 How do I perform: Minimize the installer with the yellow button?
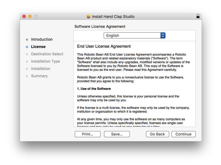pos(30,16)
